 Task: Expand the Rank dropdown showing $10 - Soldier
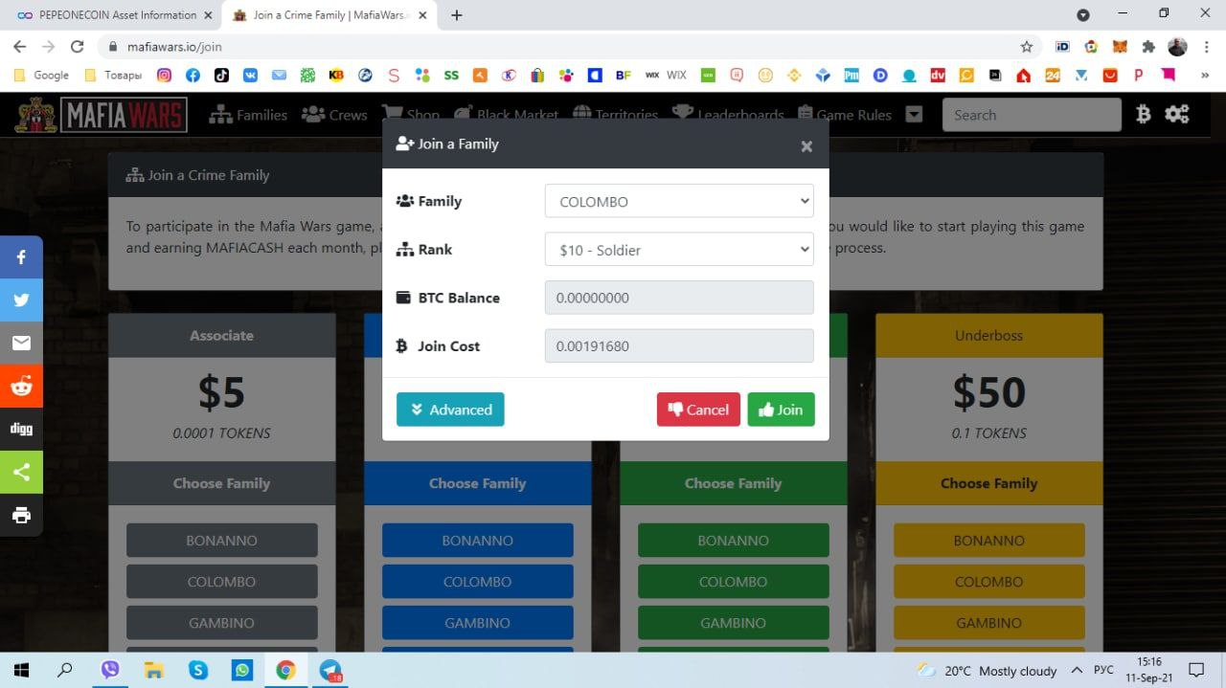point(679,250)
